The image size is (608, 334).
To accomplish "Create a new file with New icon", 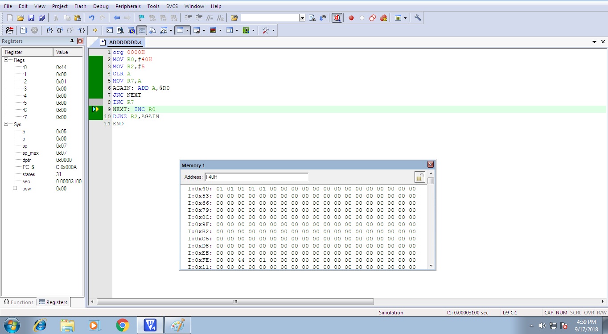I will click(x=10, y=18).
